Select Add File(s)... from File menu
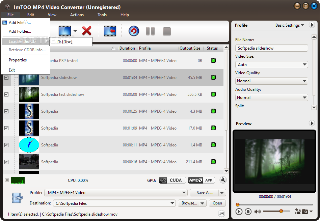Image resolution: width=320 pixels, height=221 pixels. (x=26, y=23)
